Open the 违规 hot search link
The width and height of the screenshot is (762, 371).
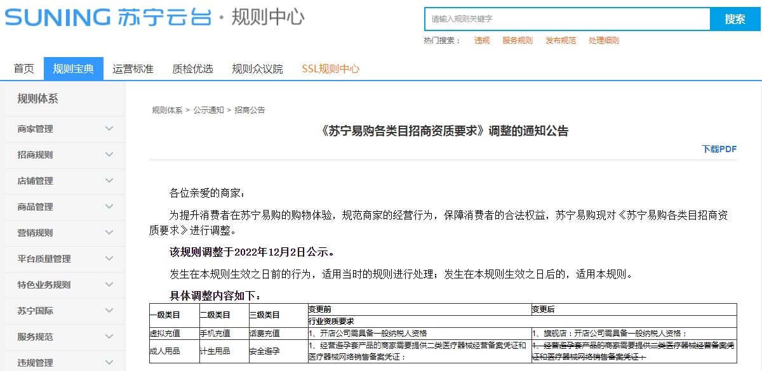pyautogui.click(x=482, y=41)
